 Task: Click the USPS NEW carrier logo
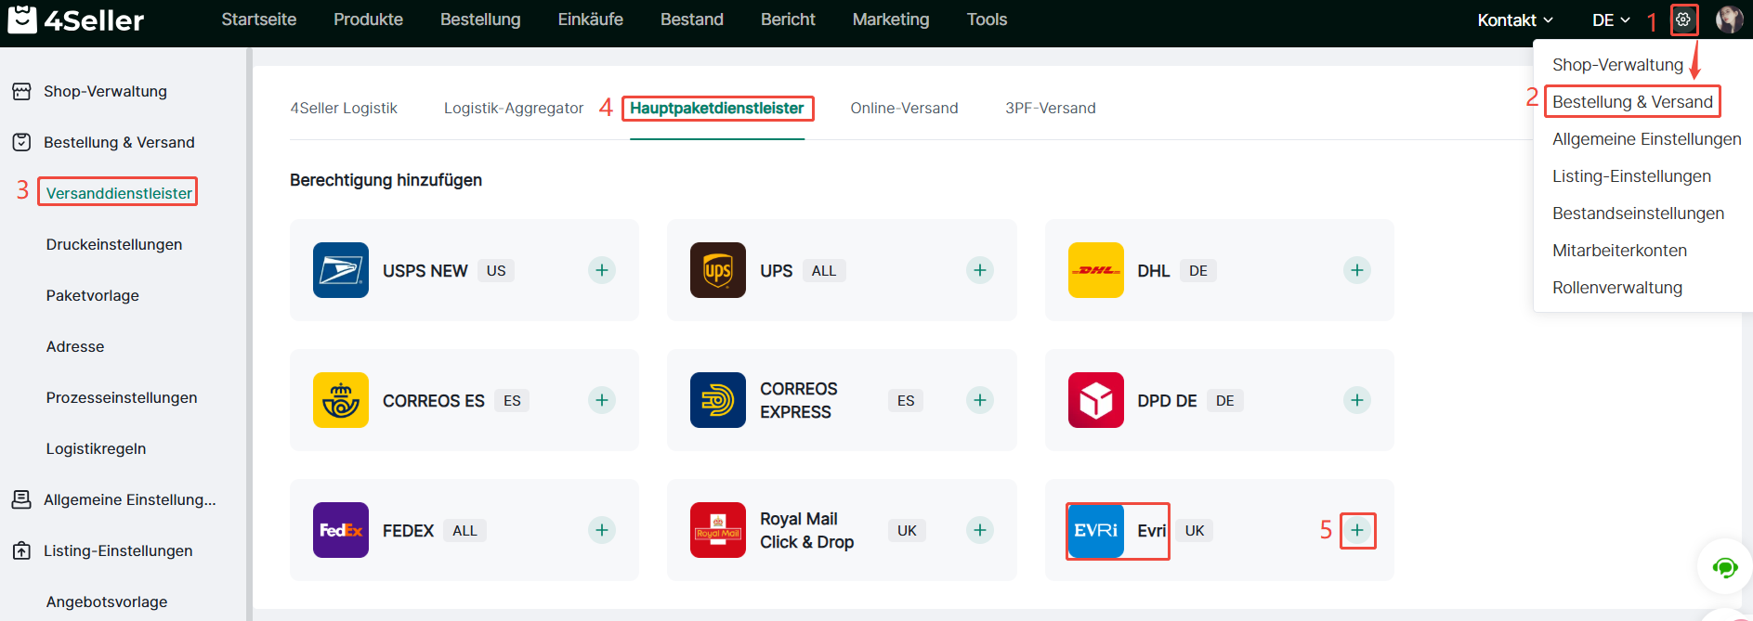click(x=341, y=270)
